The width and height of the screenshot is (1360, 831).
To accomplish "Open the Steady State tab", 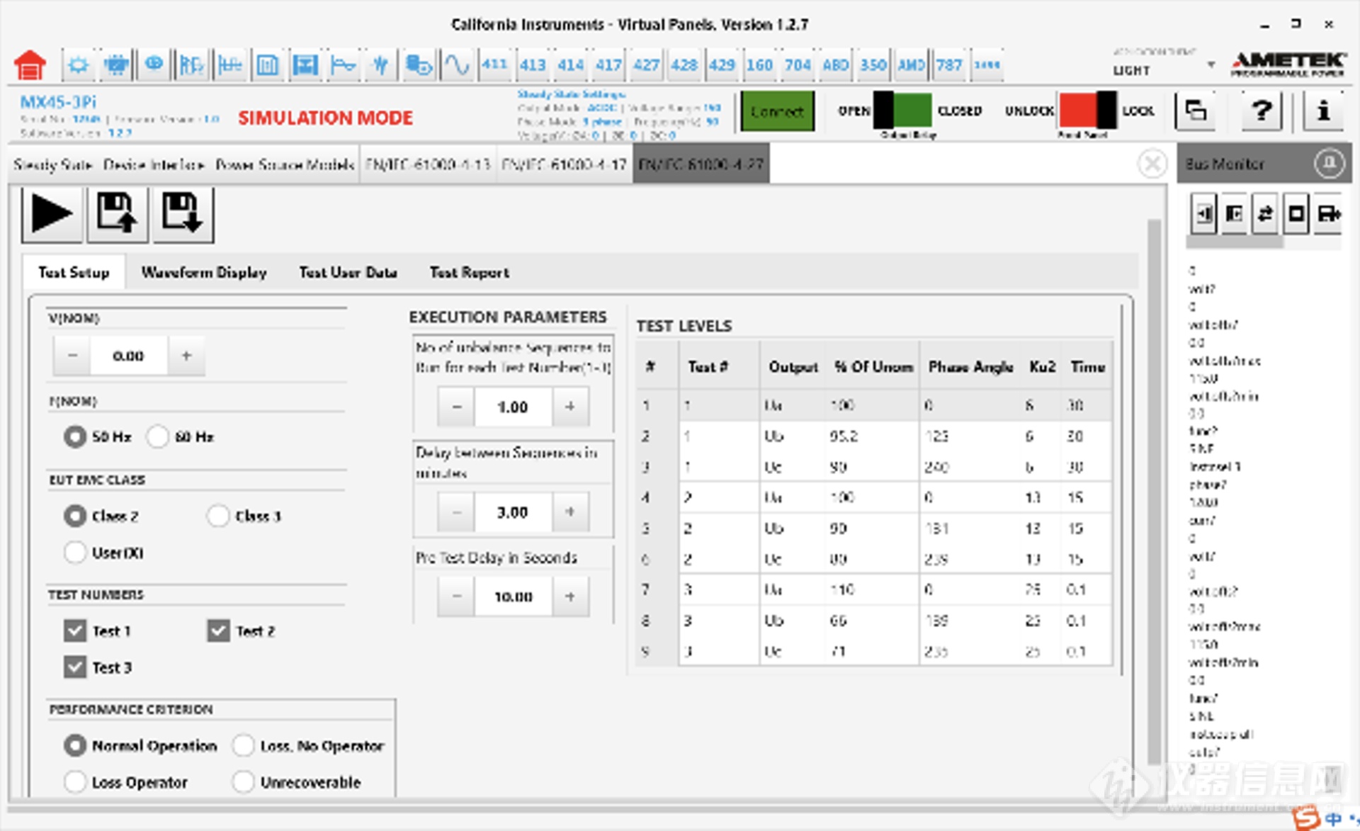I will click(x=52, y=164).
